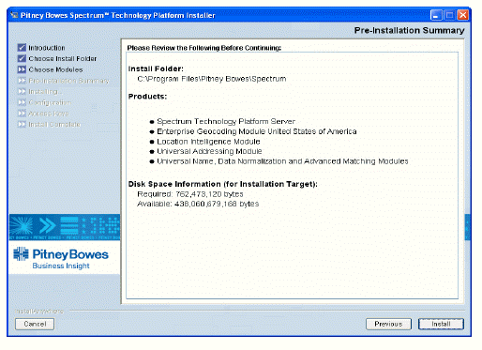The image size is (482, 350).
Task: Click the Please Review the Following text
Action: pyautogui.click(x=204, y=48)
